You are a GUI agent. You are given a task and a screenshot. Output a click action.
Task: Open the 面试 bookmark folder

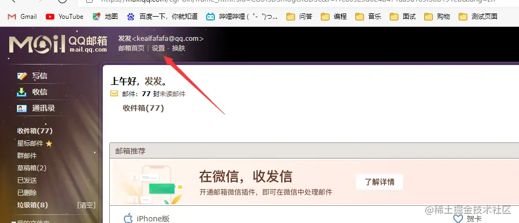(x=403, y=17)
